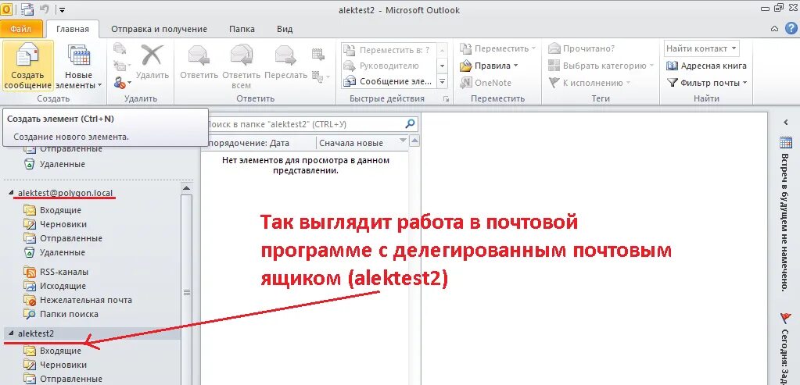
Task: Open Outlook help question mark icon
Action: [x=791, y=29]
